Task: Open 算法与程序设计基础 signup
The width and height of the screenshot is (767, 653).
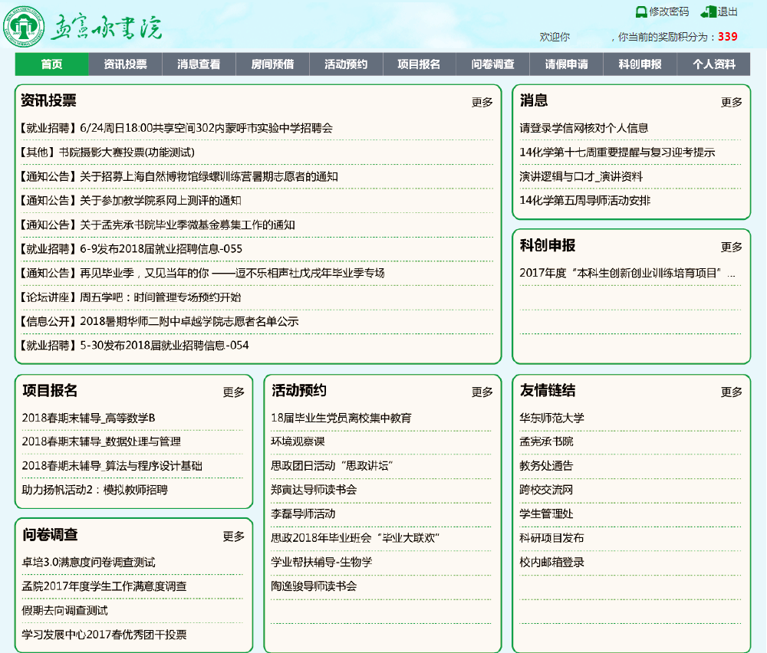Action: pyautogui.click(x=112, y=466)
